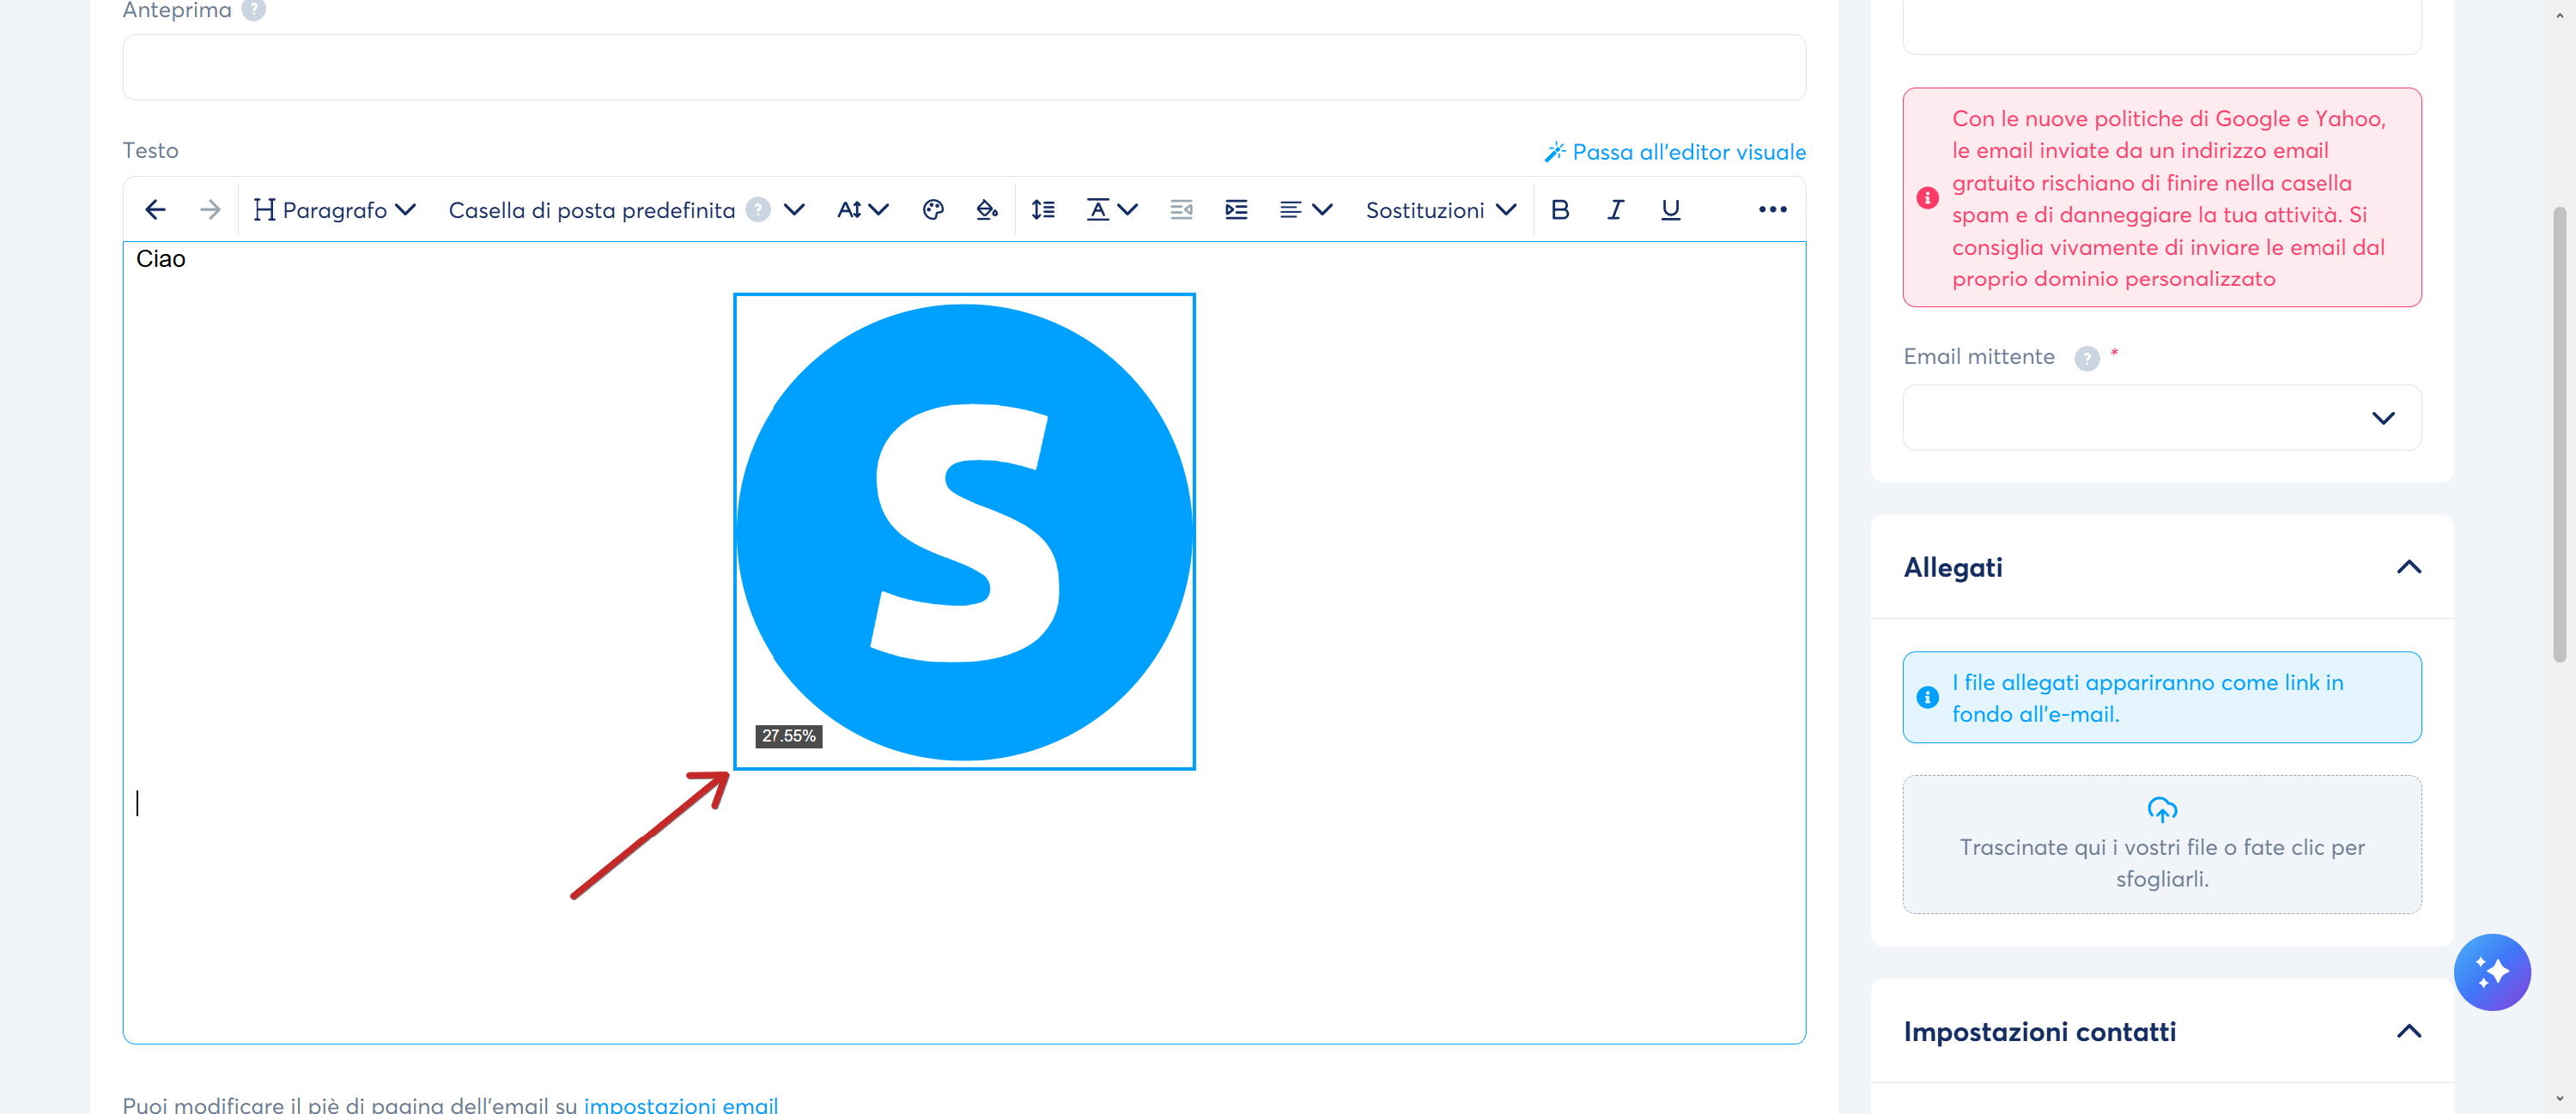Click help icon beside Casella di posta predefinita
The height and width of the screenshot is (1114, 2576).
pyautogui.click(x=759, y=209)
